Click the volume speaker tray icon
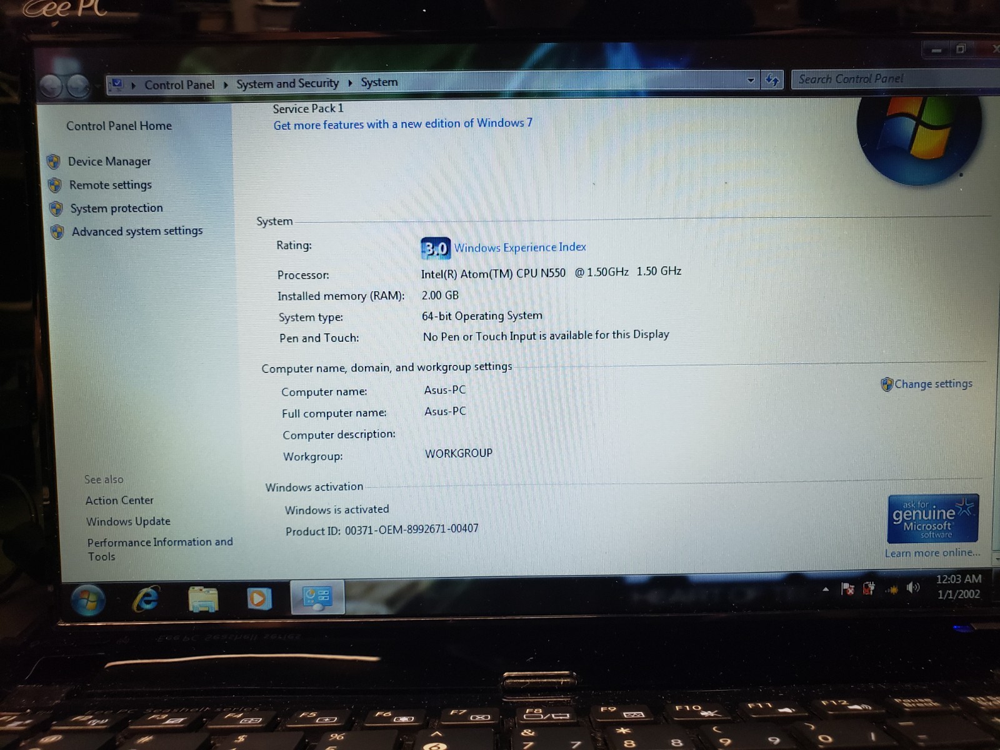The image size is (1000, 750). click(x=913, y=587)
